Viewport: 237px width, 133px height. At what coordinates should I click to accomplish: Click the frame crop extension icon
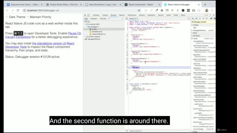coord(167,10)
